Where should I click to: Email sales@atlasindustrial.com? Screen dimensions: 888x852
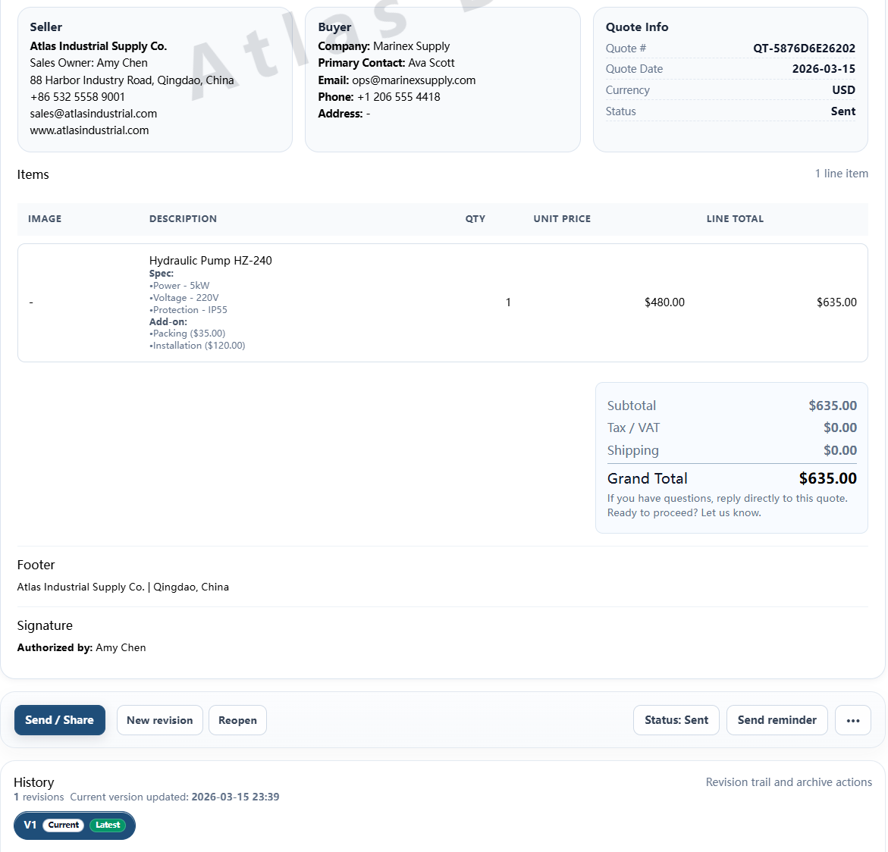(94, 113)
